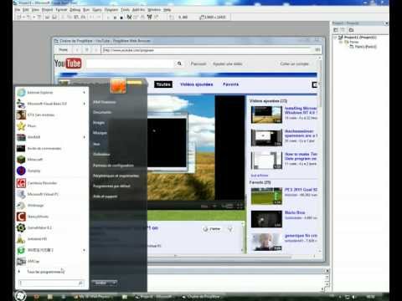The height and width of the screenshot is (301, 402).
Task: Click the YouTube search magnifier button
Action: click(179, 64)
